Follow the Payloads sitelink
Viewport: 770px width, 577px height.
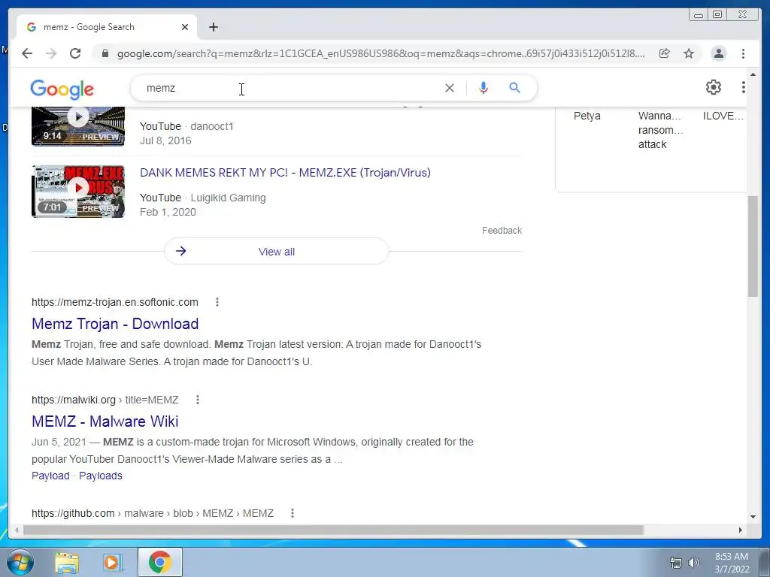pos(101,476)
